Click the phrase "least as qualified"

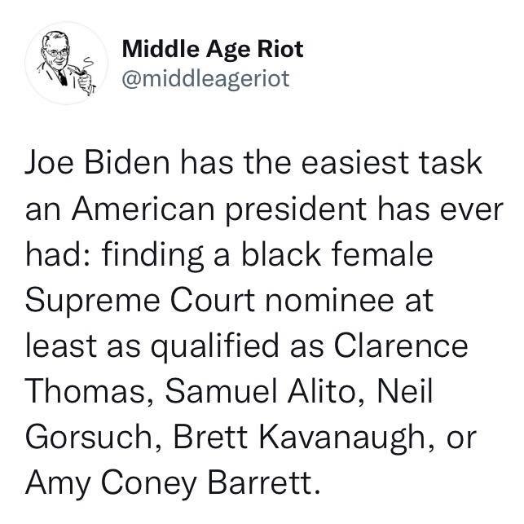pos(152,347)
